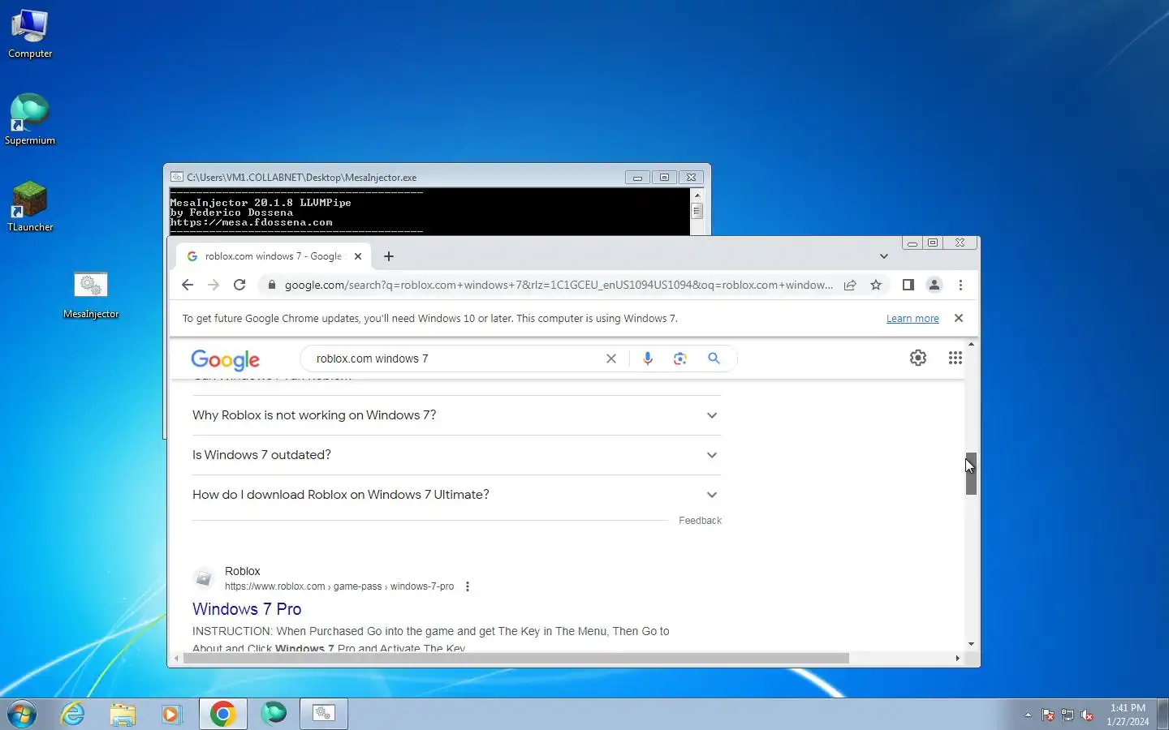Screen dimensions: 1169x730
Task: Expand How do I download Roblox question
Action: 456,495
